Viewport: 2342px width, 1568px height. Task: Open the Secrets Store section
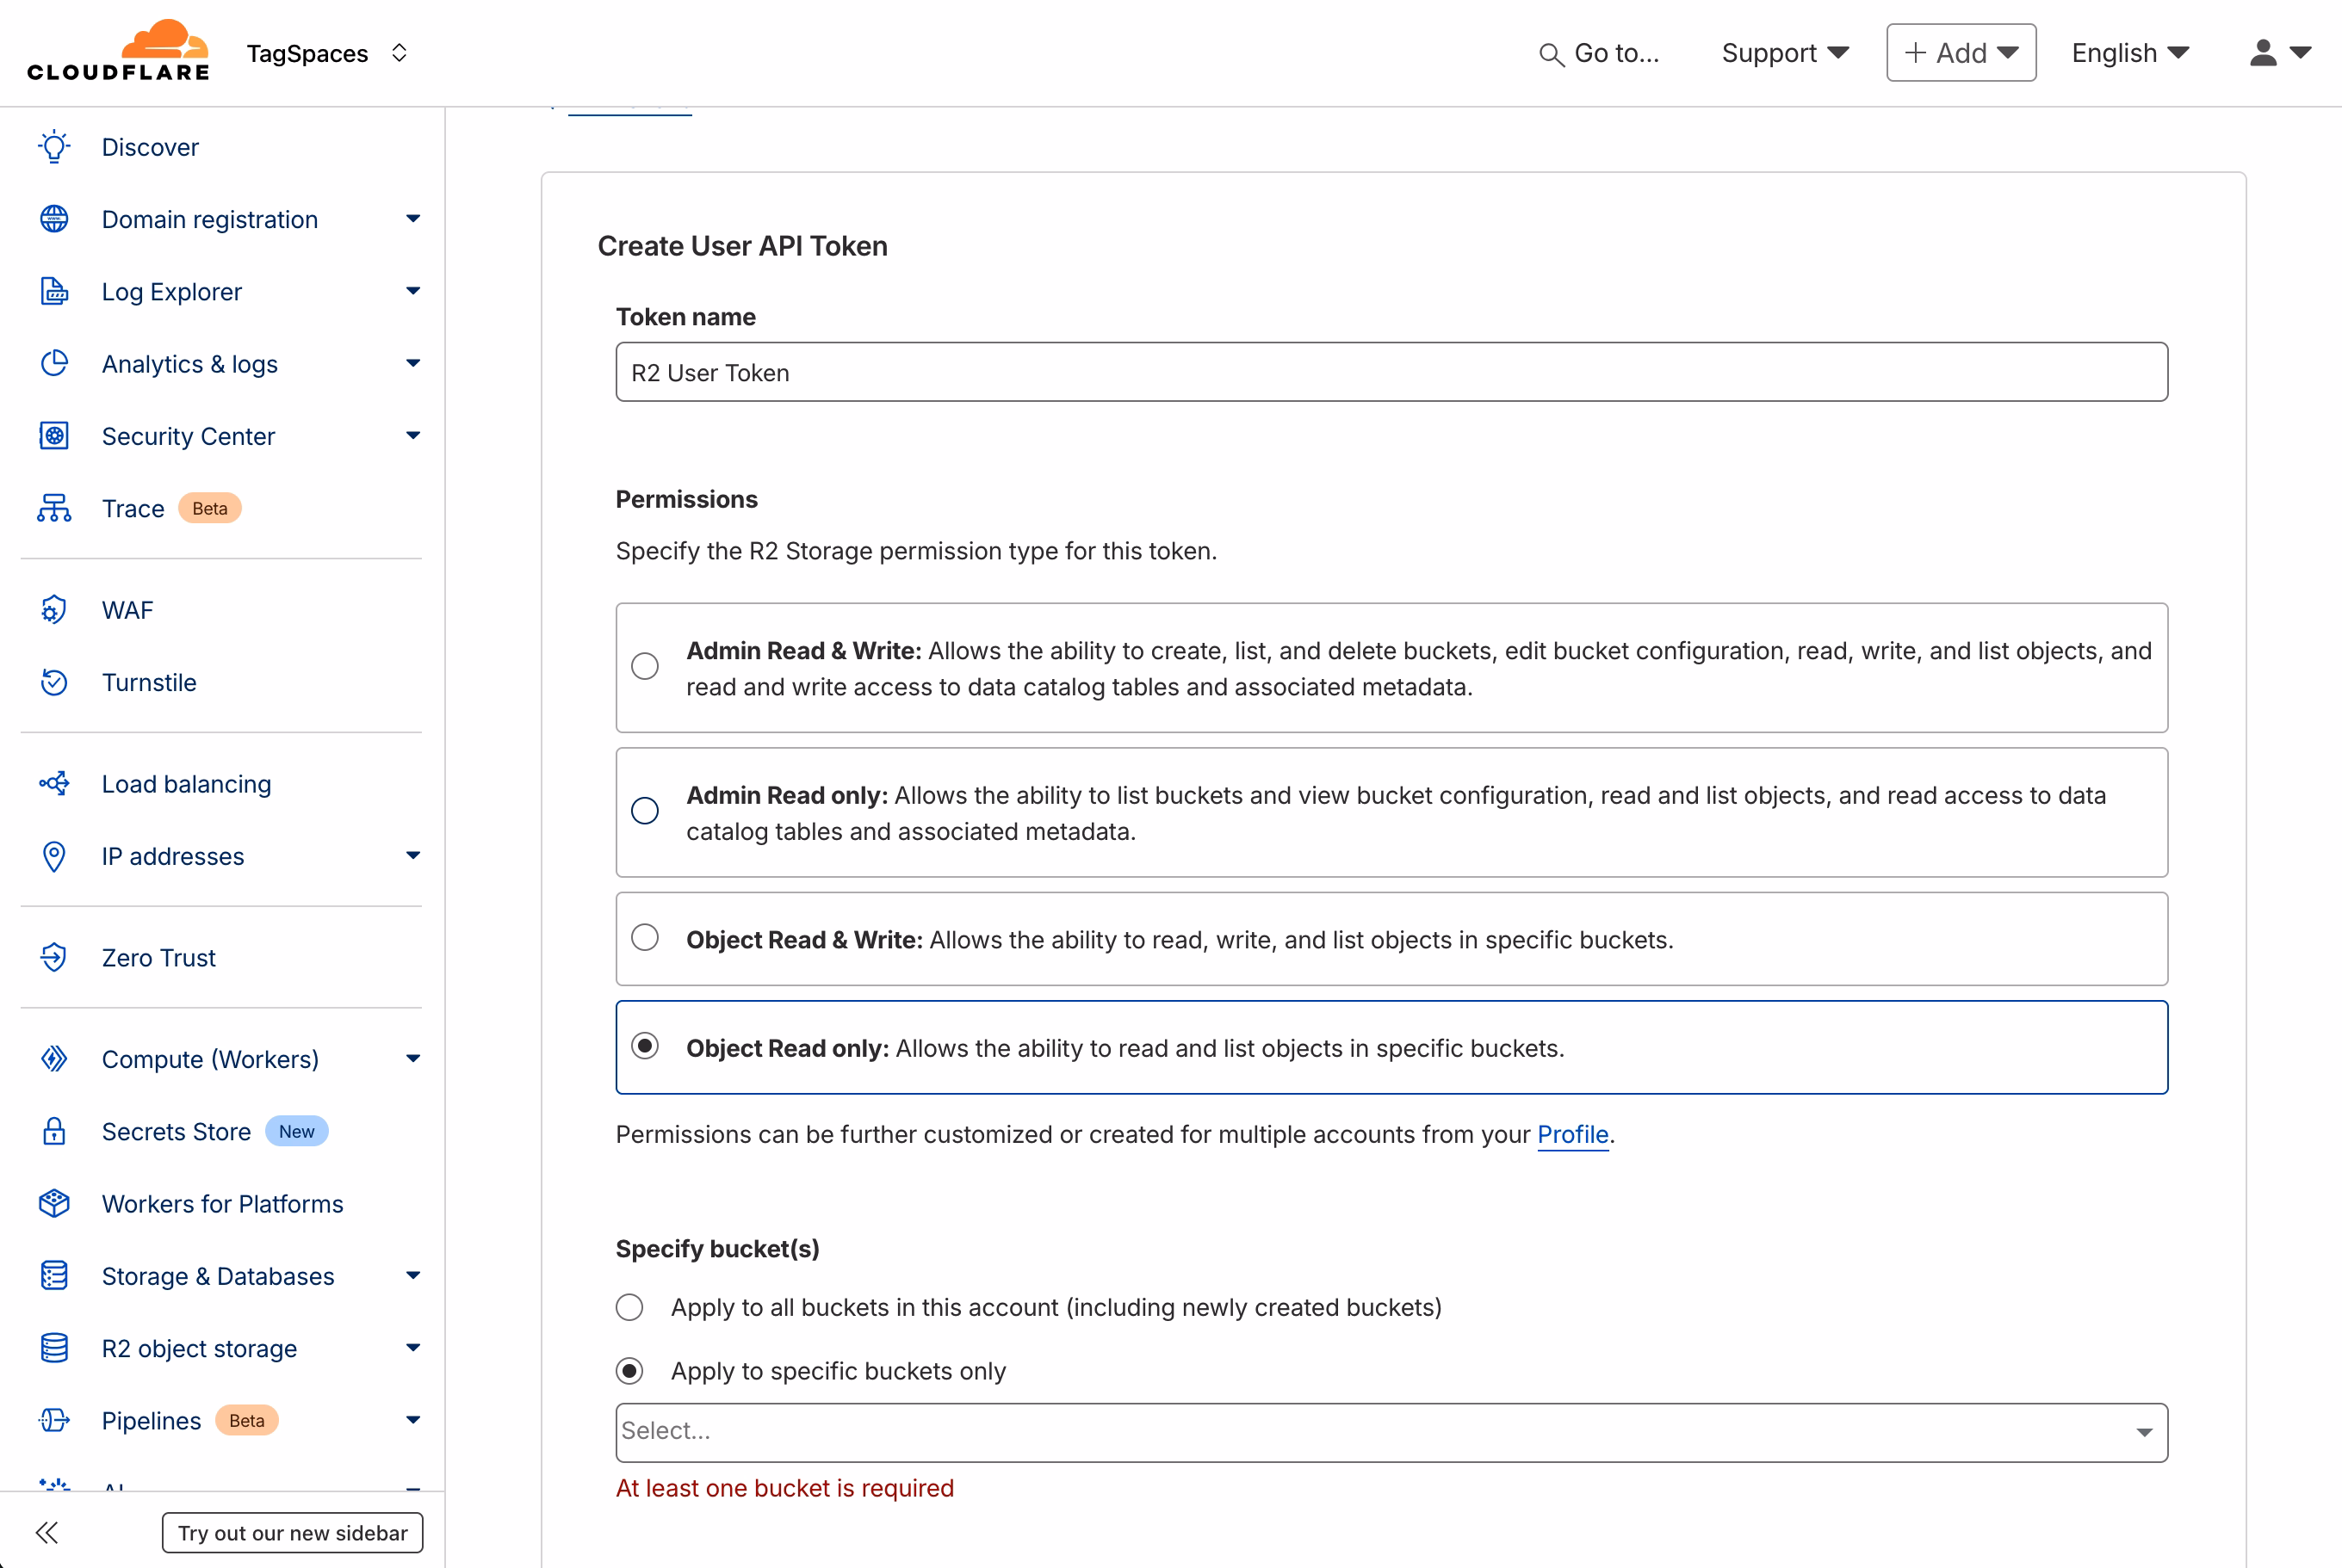pos(177,1131)
